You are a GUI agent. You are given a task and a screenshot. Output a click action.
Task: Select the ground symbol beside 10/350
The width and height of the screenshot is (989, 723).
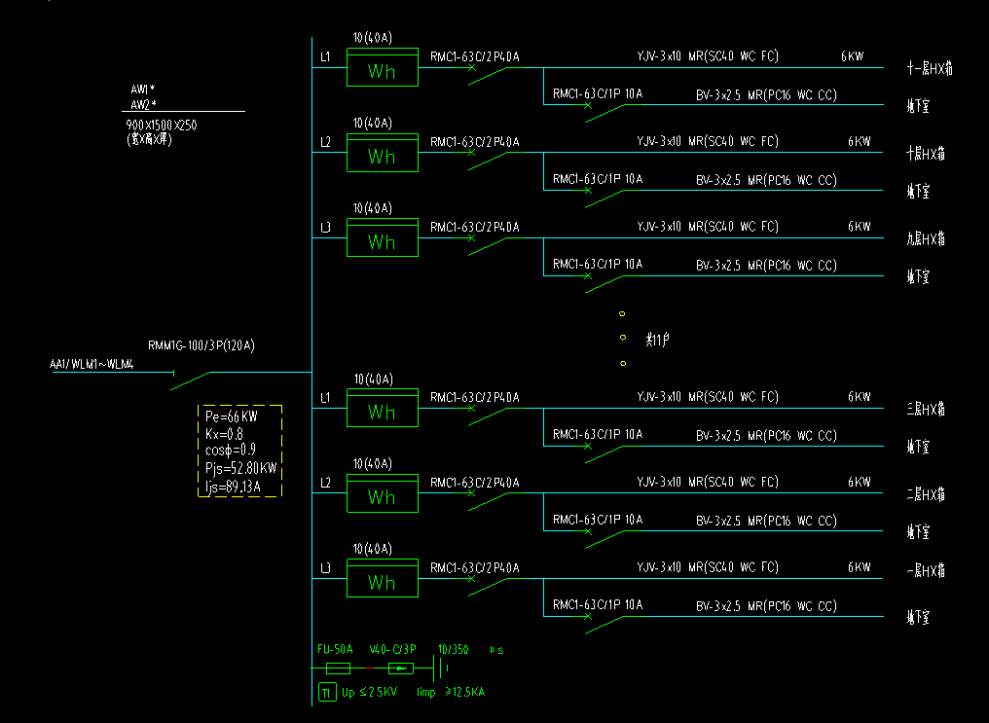(440, 668)
